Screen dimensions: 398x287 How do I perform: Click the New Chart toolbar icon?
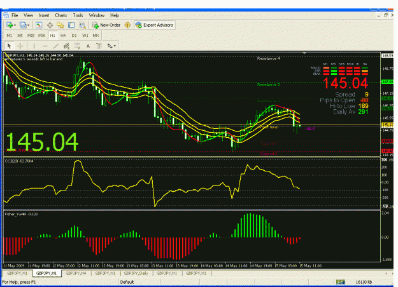pos(10,25)
